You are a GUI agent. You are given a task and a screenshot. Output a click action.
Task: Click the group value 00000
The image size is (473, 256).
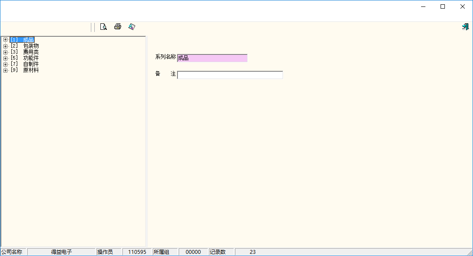193,252
